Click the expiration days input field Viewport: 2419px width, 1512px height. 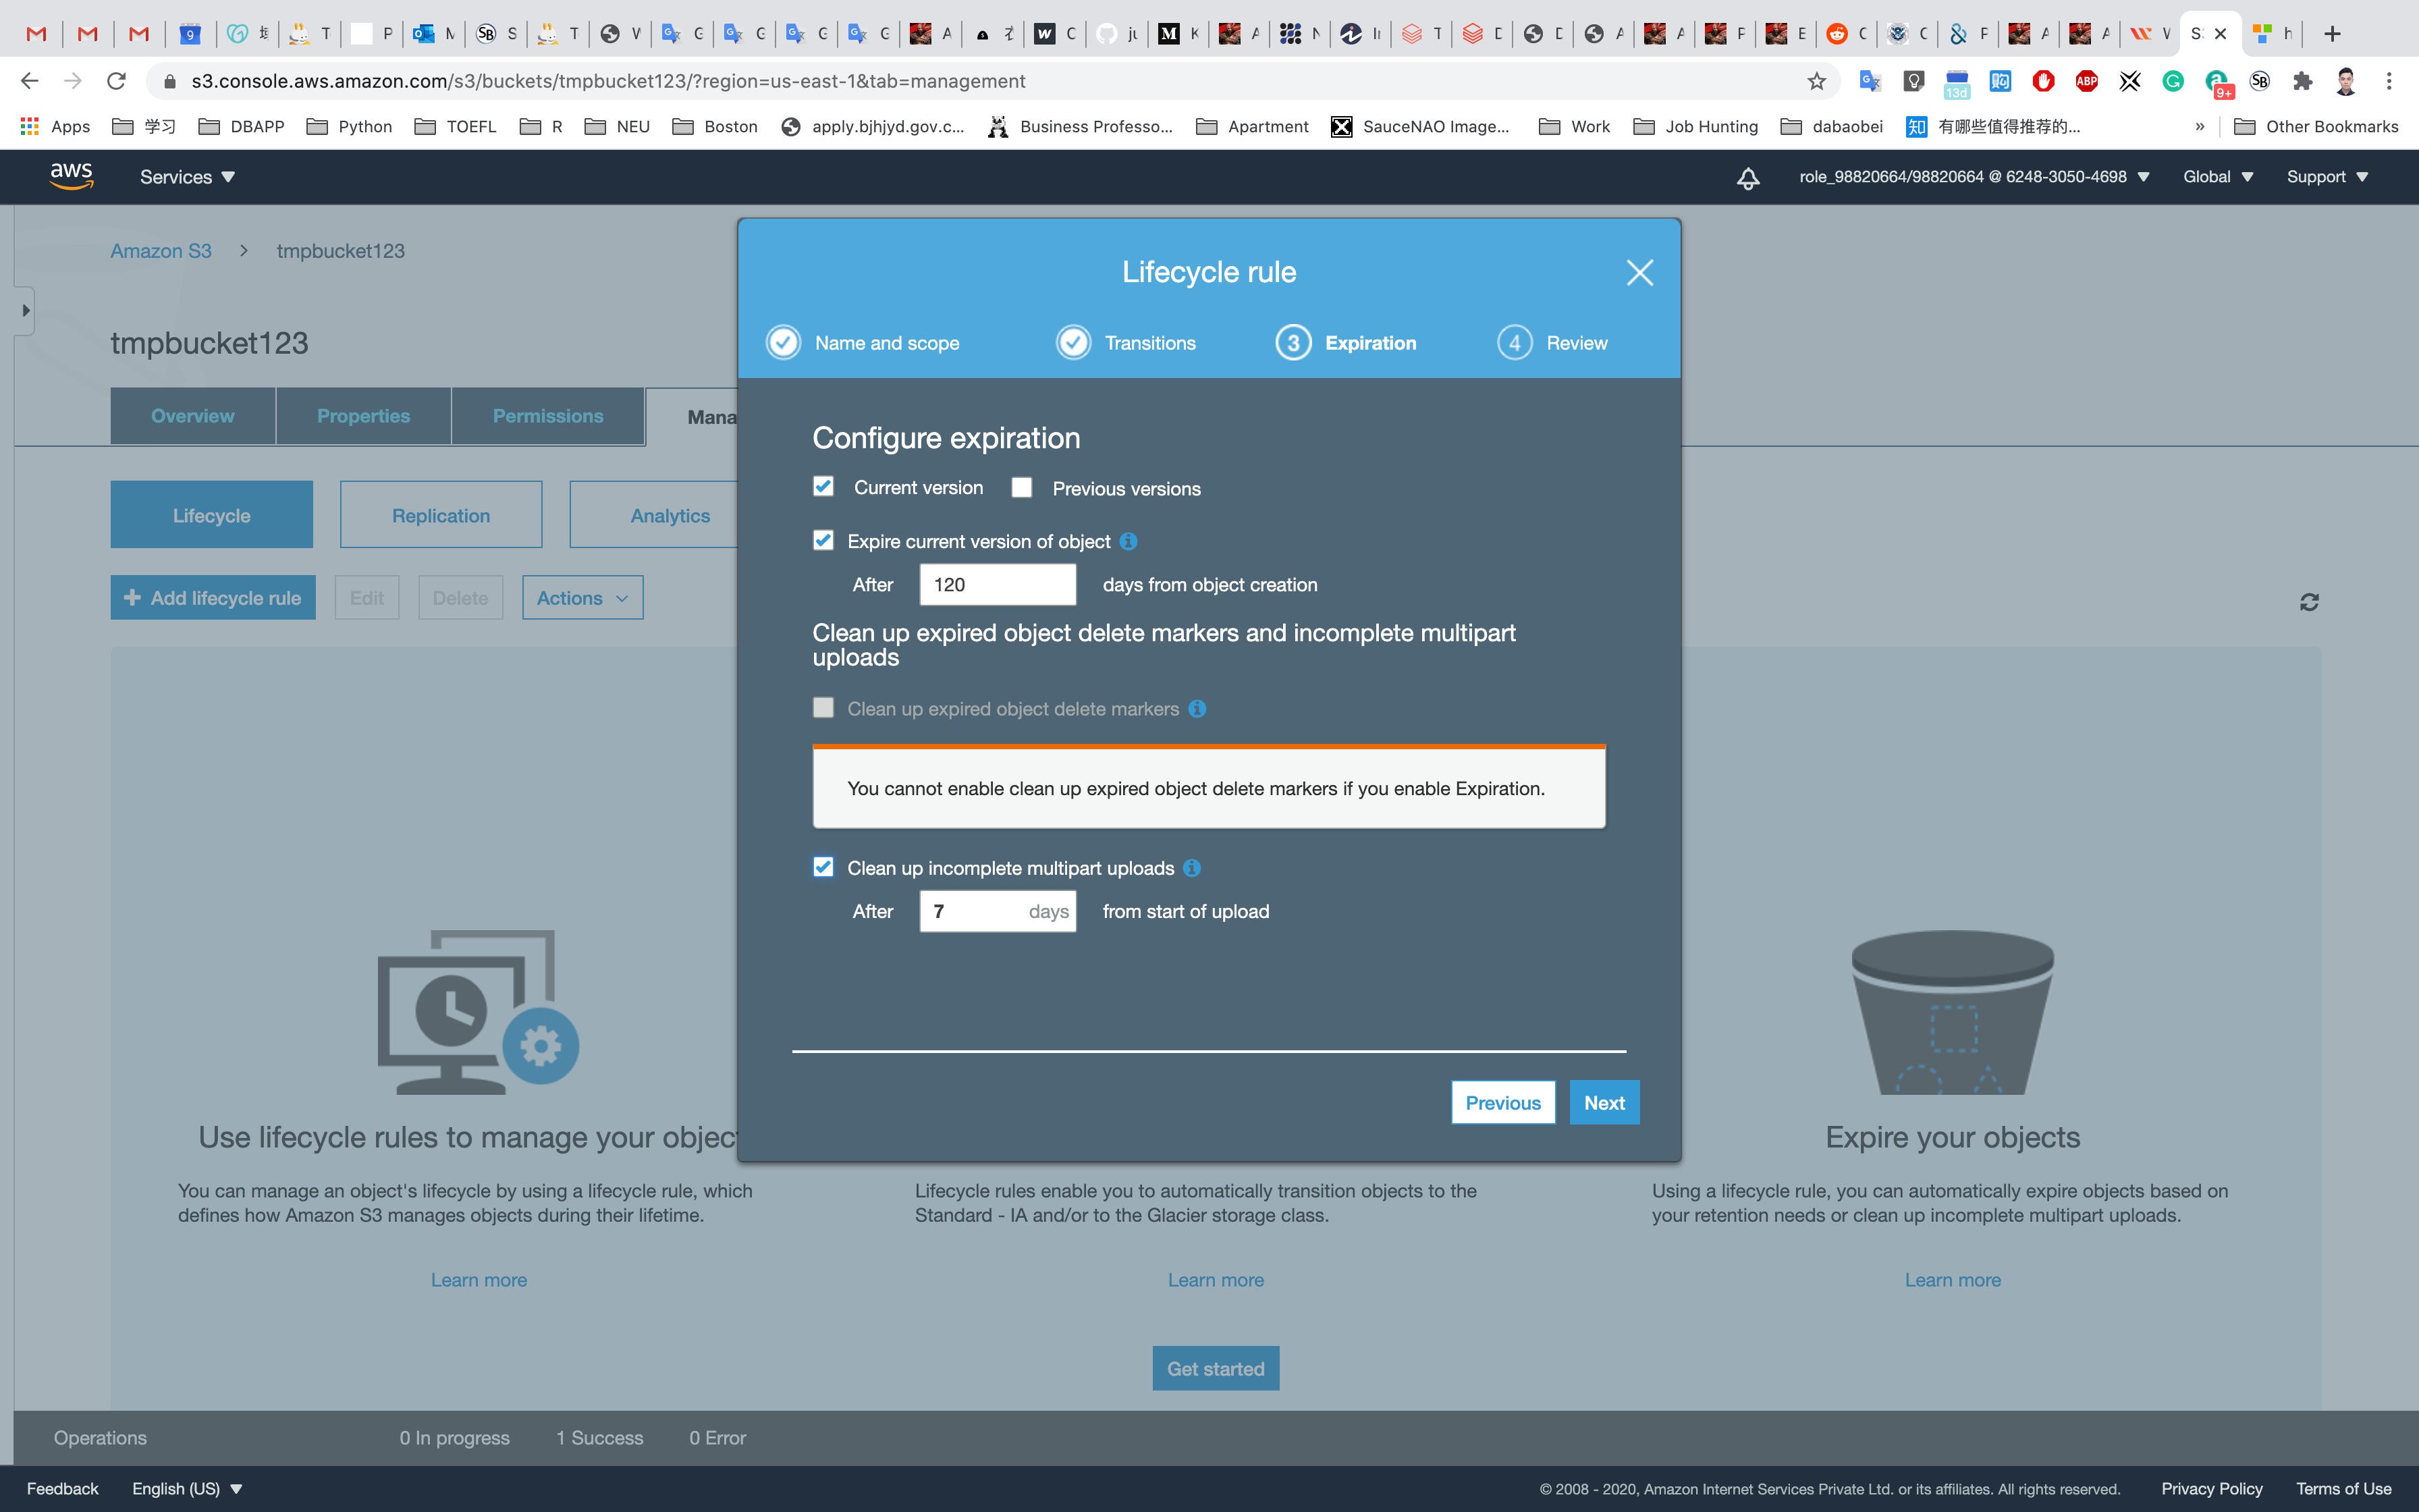(x=997, y=585)
